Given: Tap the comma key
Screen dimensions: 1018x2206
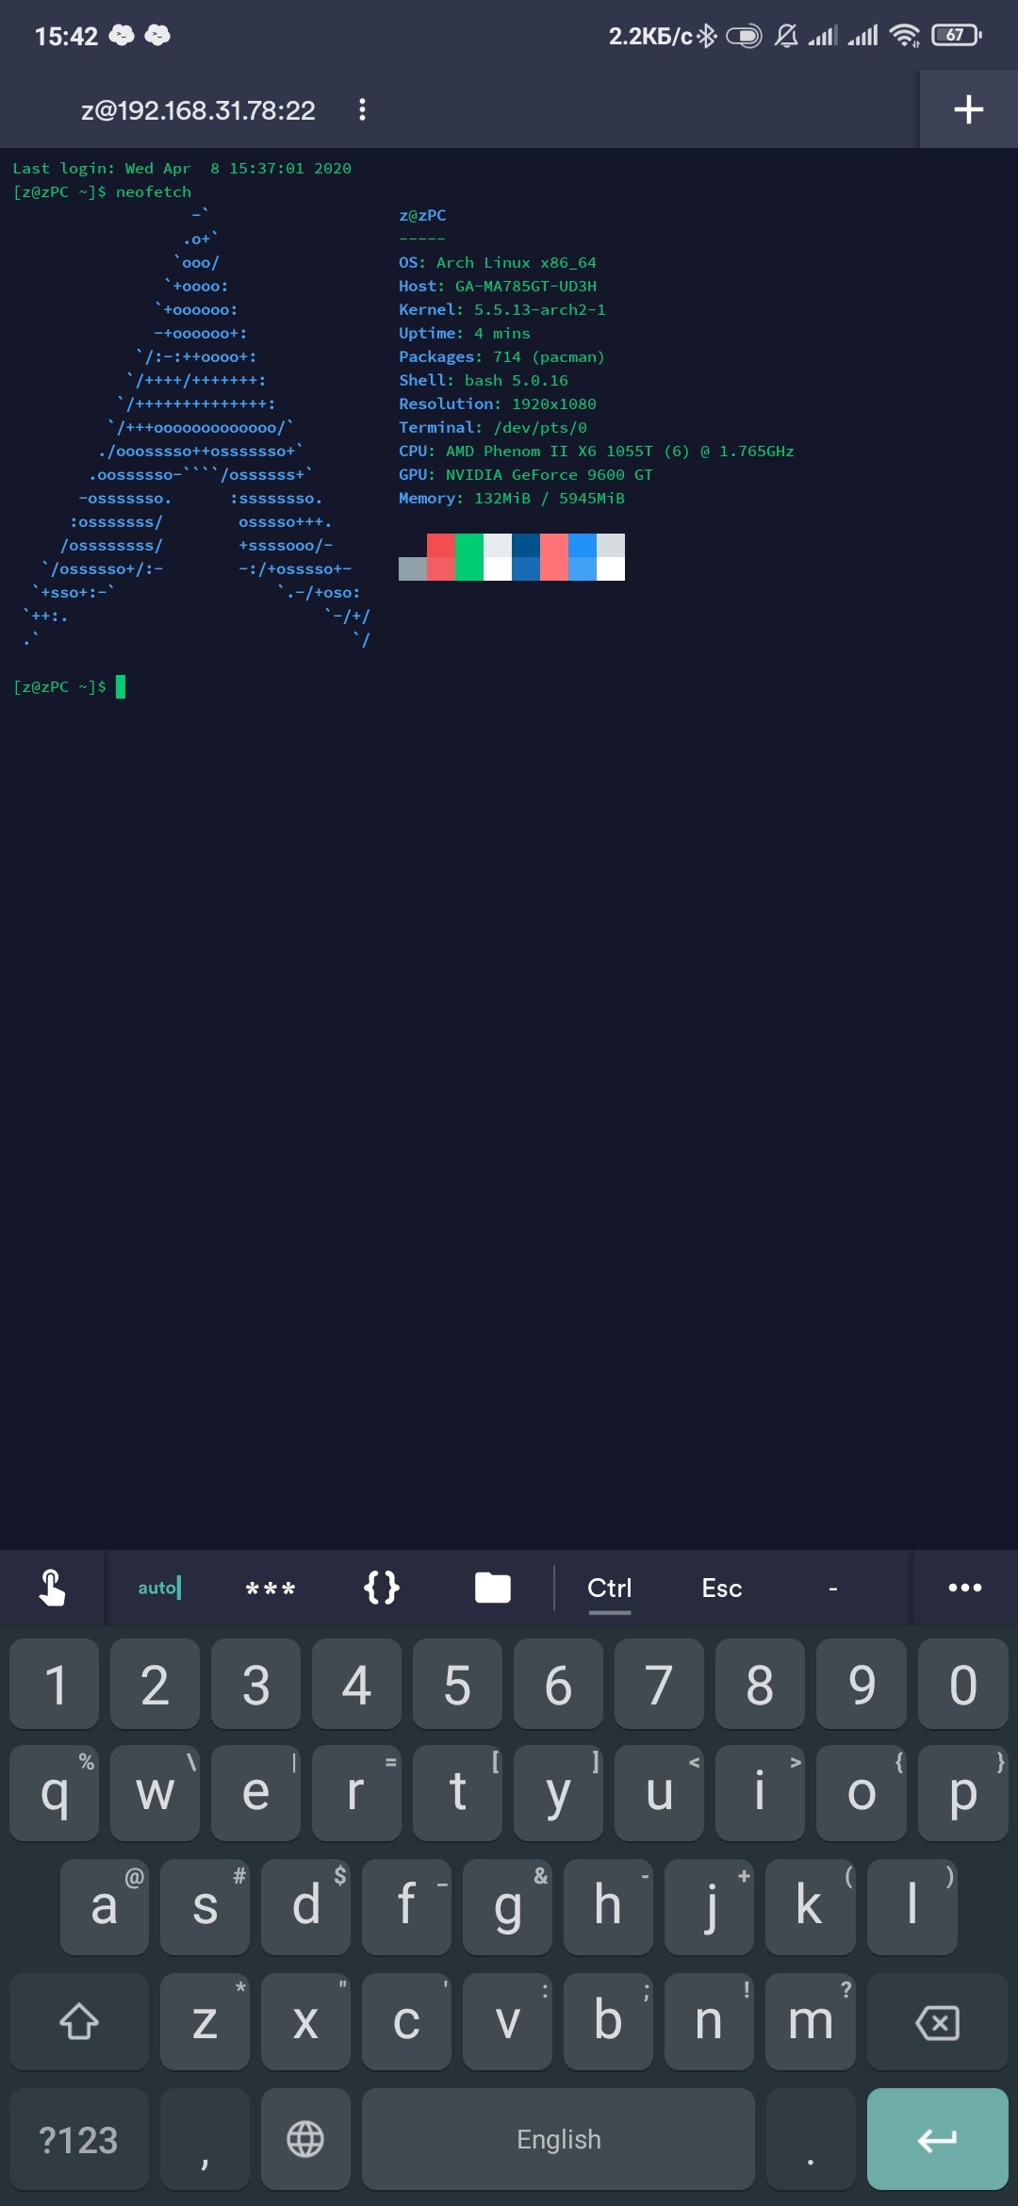Looking at the screenshot, I should 205,2139.
